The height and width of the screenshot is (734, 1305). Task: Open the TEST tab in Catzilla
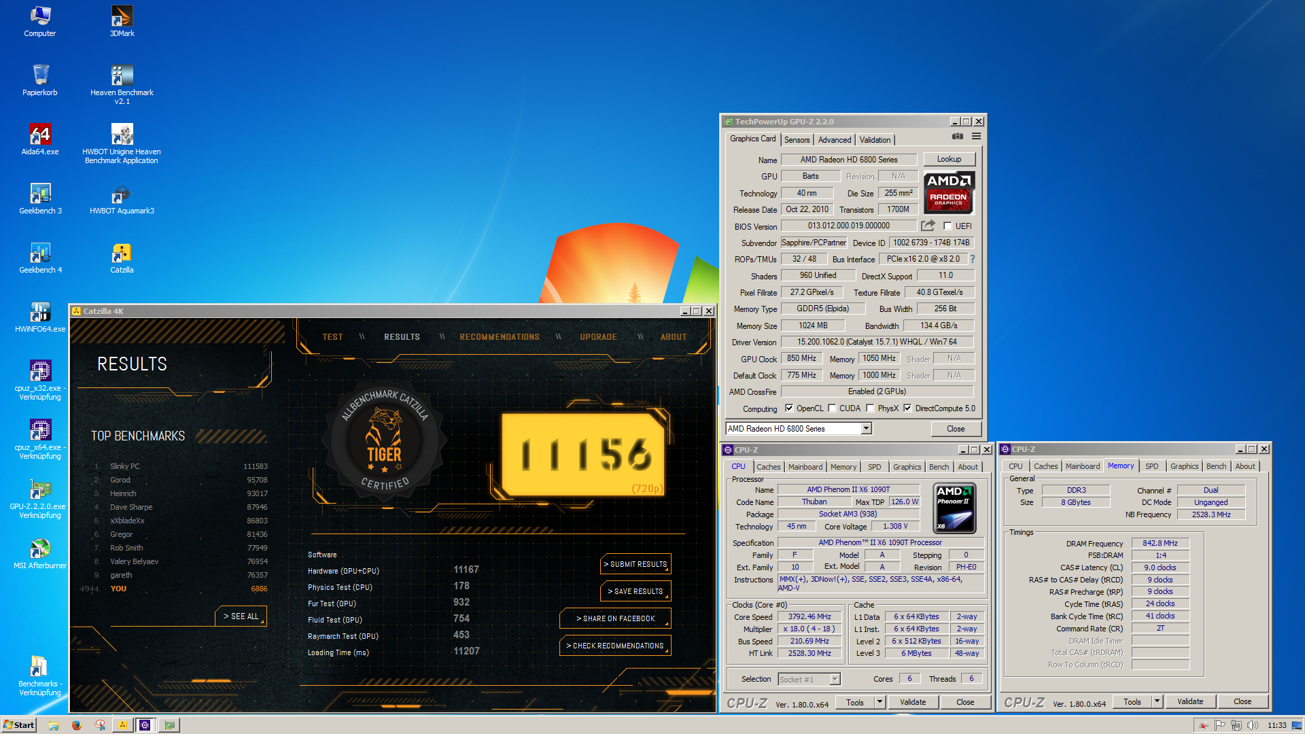point(332,337)
